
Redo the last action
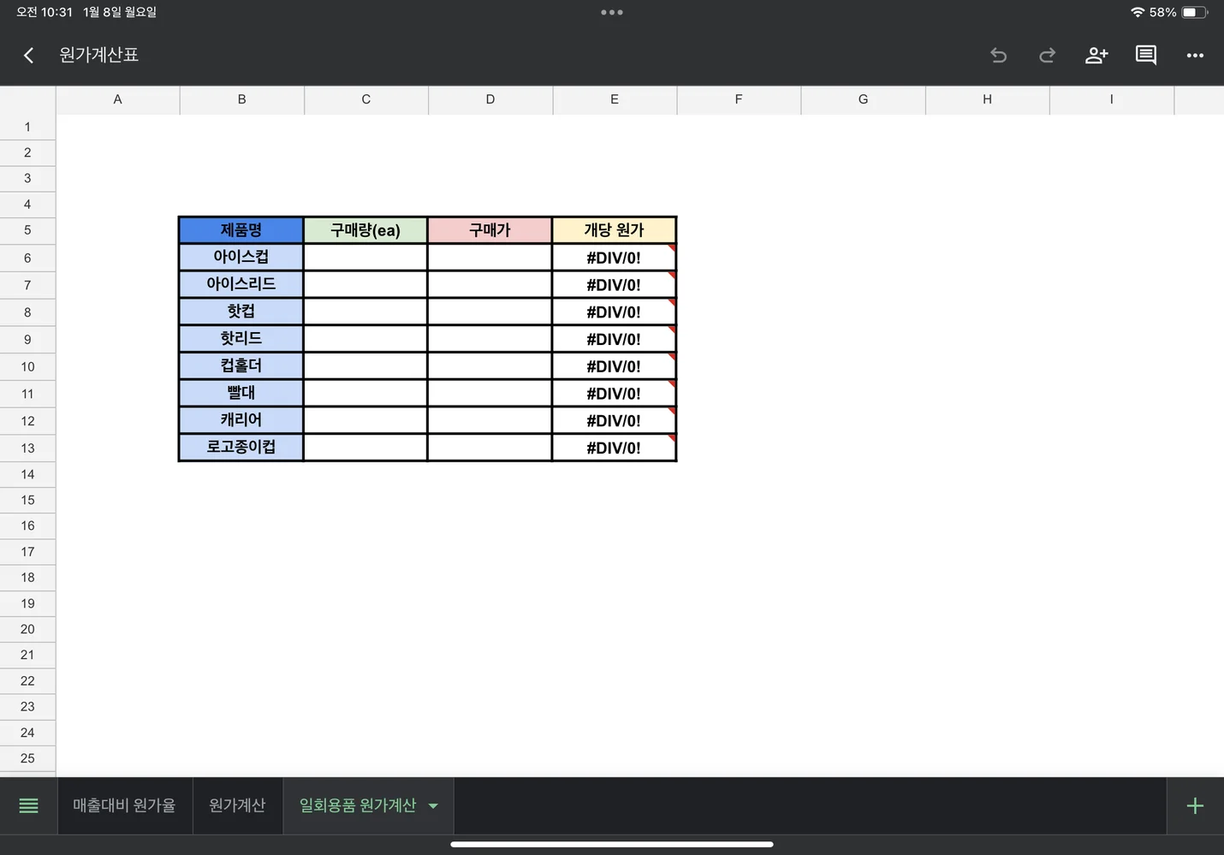point(1047,56)
